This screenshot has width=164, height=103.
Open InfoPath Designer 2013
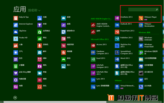[100, 66]
